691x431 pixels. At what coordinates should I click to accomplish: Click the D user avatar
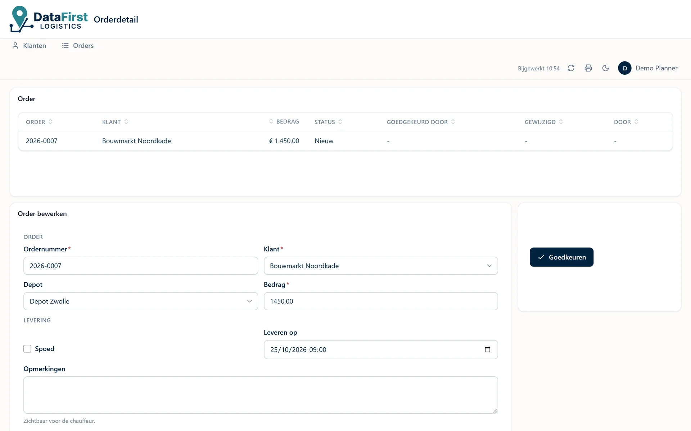[624, 68]
